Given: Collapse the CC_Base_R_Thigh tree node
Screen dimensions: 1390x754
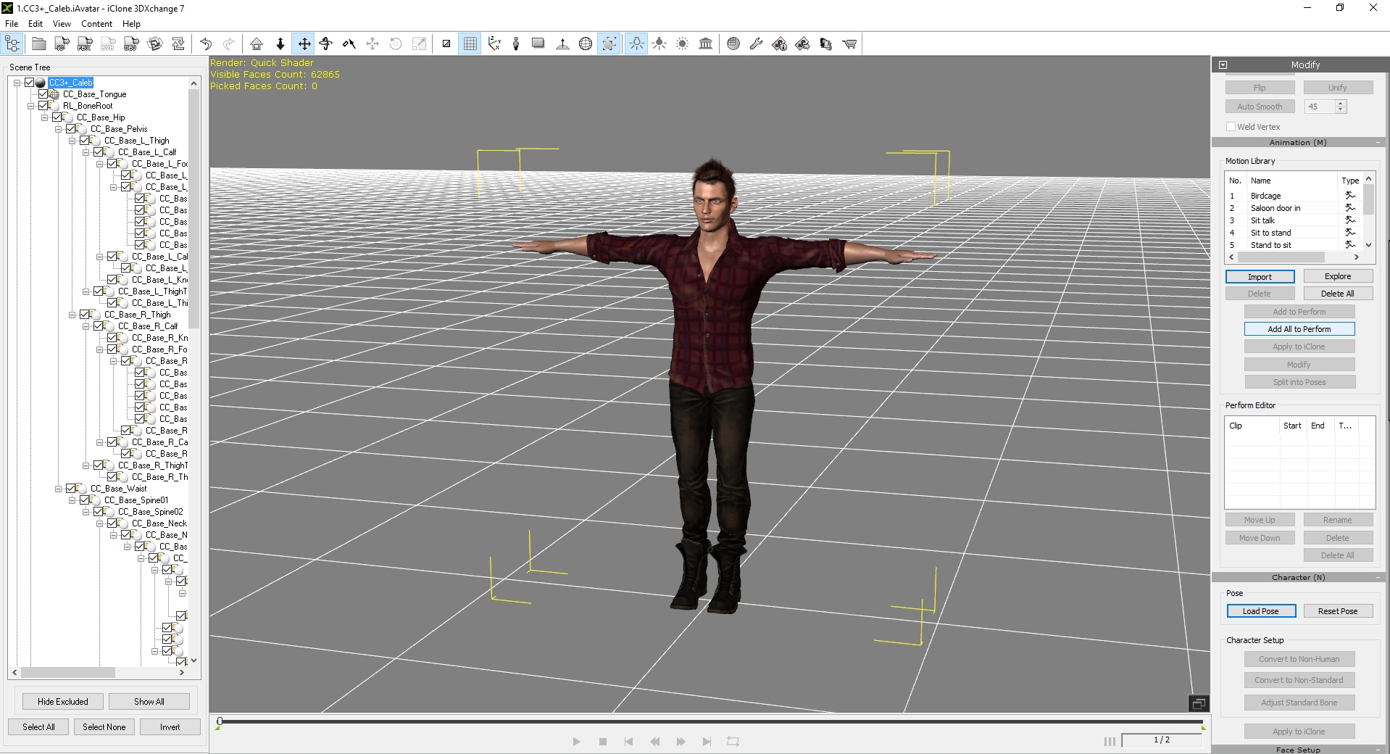Looking at the screenshot, I should pos(72,315).
